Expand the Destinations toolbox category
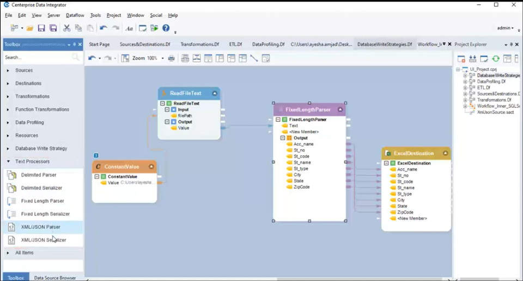This screenshot has height=281, width=523. (8, 84)
